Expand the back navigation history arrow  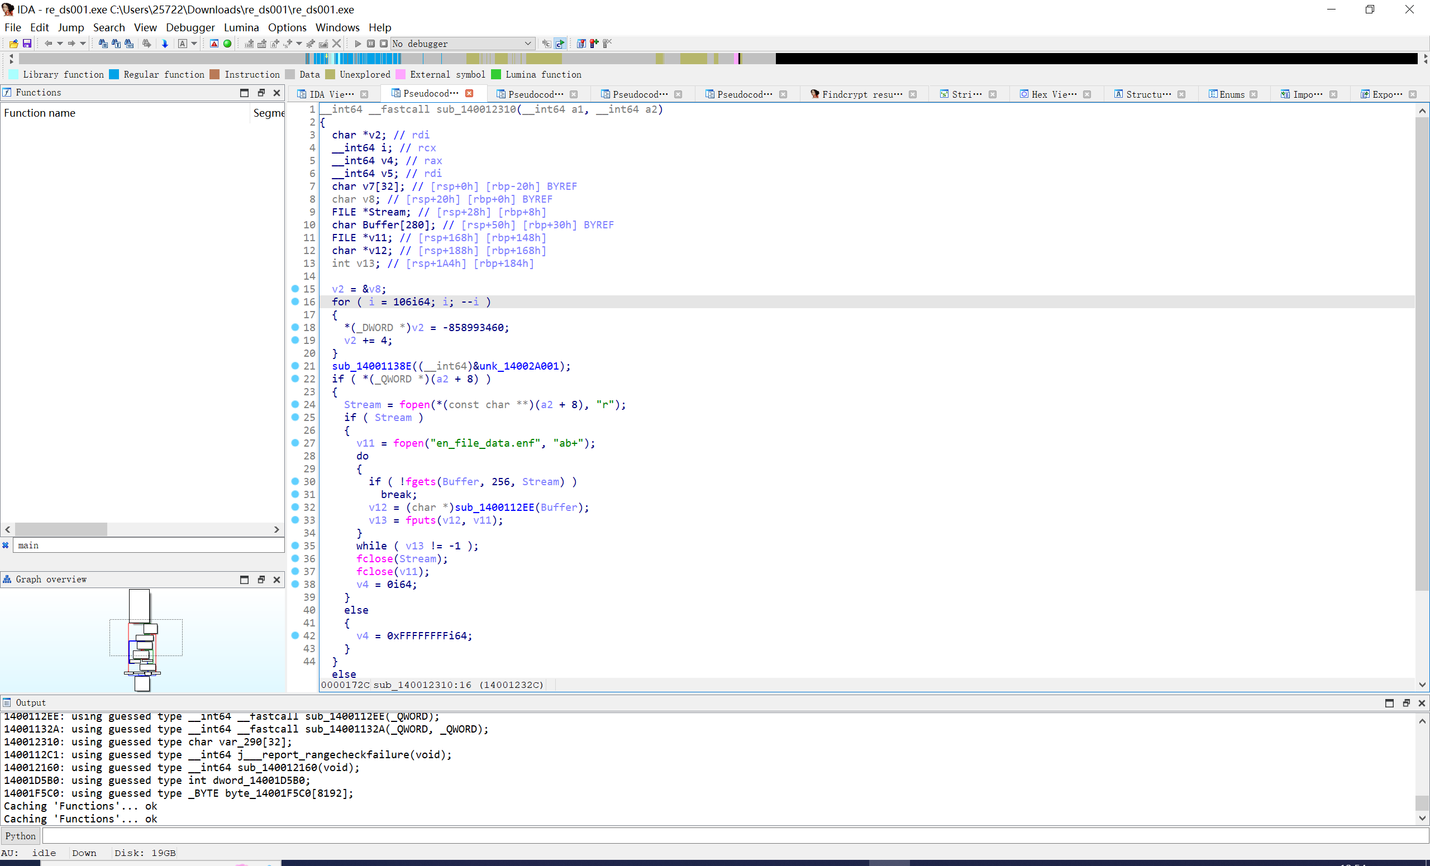coord(60,44)
